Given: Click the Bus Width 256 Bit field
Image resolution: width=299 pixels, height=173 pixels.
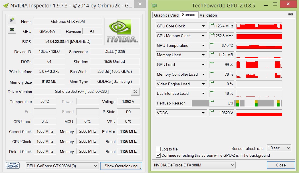Looking at the screenshot, I should point(115,72).
